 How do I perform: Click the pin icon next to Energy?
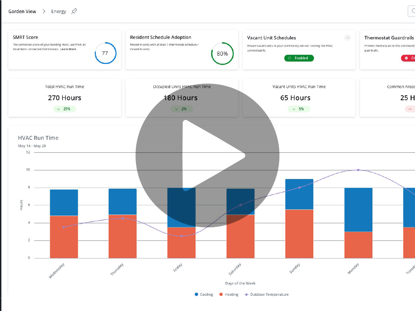tap(74, 11)
